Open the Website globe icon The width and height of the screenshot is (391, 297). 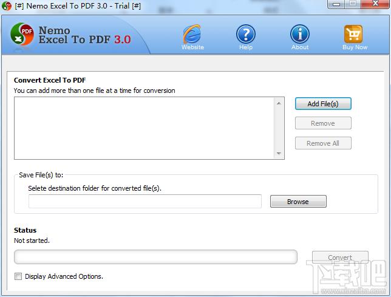(192, 34)
